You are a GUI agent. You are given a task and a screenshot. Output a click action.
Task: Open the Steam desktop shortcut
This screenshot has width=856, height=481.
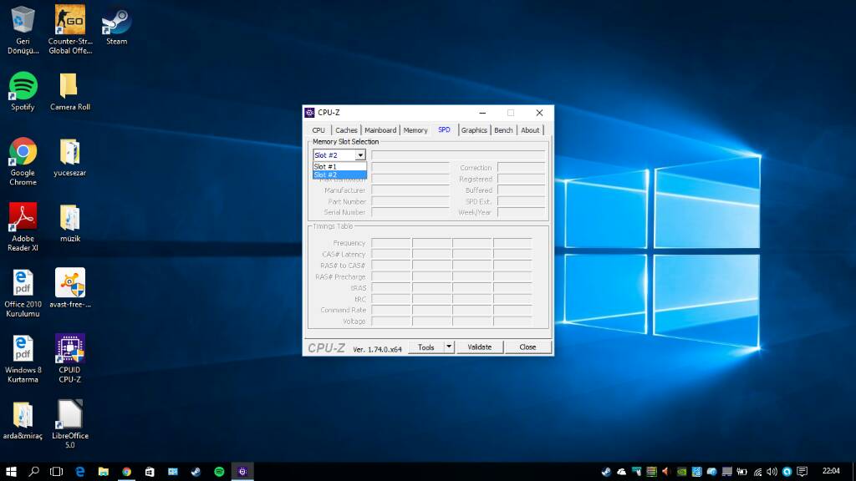coord(116,20)
